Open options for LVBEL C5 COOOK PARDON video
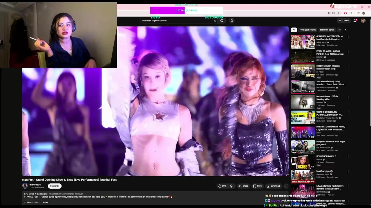371x208 pixels. coord(348,52)
